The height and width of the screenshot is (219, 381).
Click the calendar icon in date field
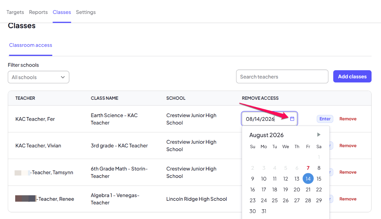[x=292, y=119]
